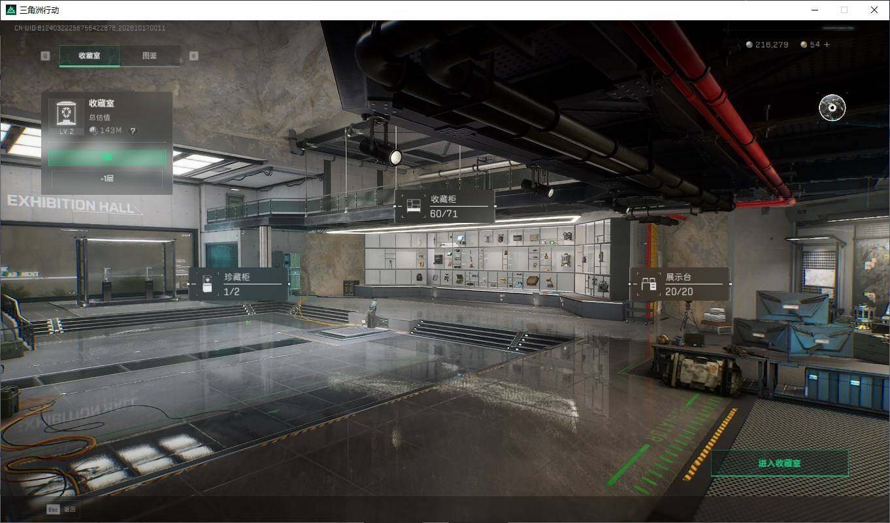890x523 pixels.
Task: Open the 图鉴 tab
Action: [x=150, y=56]
